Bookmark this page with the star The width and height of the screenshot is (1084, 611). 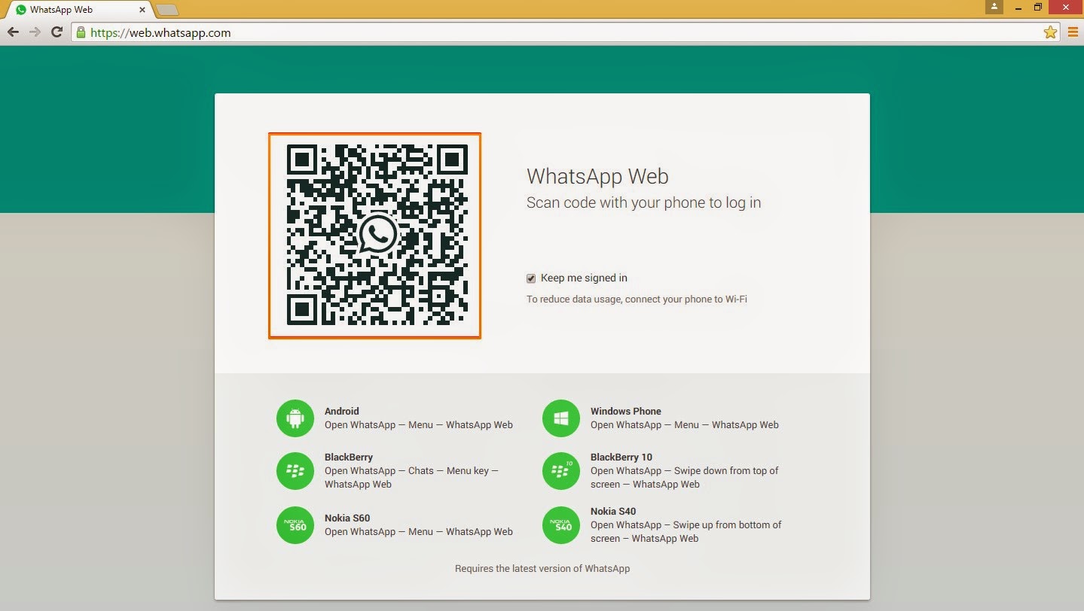[1050, 32]
